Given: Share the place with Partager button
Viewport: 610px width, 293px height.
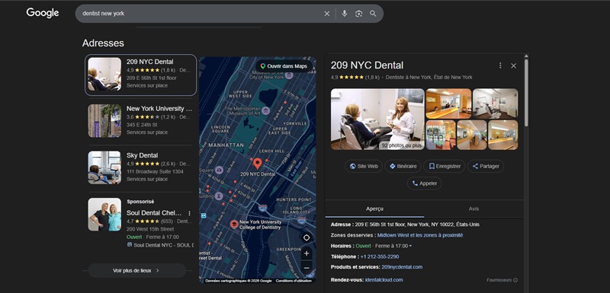Looking at the screenshot, I should pyautogui.click(x=486, y=166).
